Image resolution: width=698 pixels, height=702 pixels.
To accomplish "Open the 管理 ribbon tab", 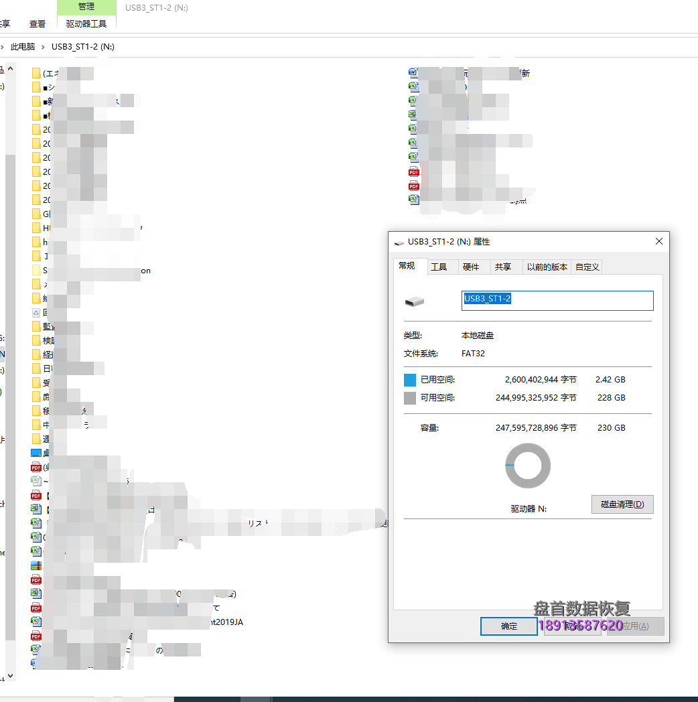I will [86, 7].
